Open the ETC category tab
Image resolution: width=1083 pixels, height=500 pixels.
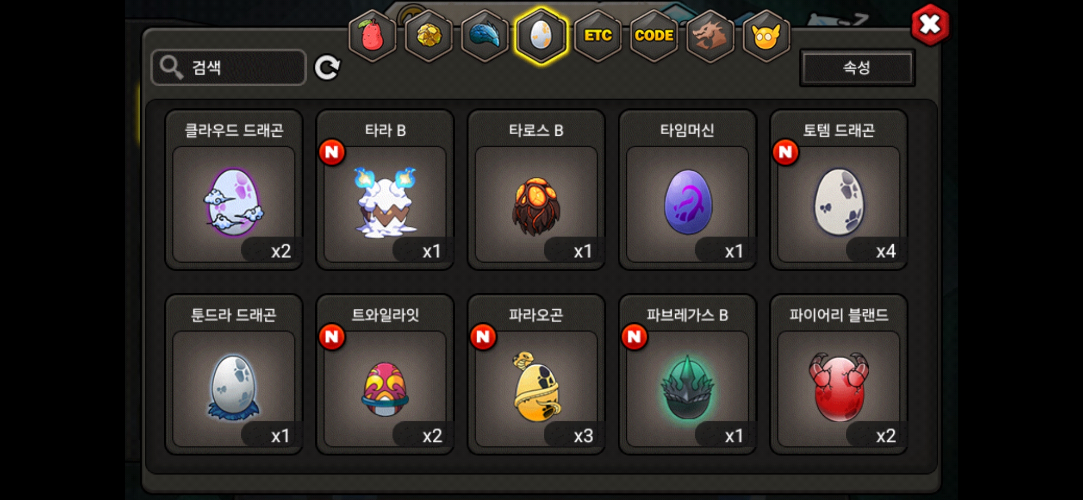[x=598, y=36]
